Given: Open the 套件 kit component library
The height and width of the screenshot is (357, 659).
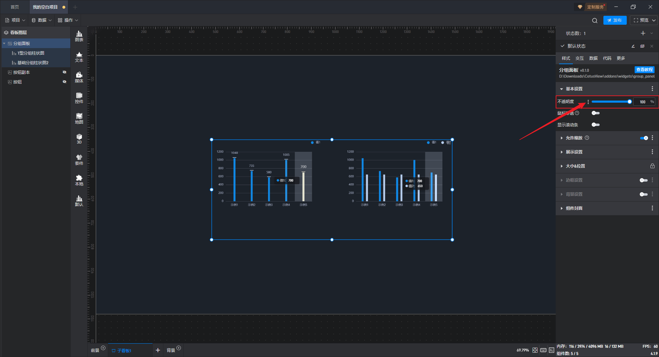Looking at the screenshot, I should pyautogui.click(x=79, y=160).
